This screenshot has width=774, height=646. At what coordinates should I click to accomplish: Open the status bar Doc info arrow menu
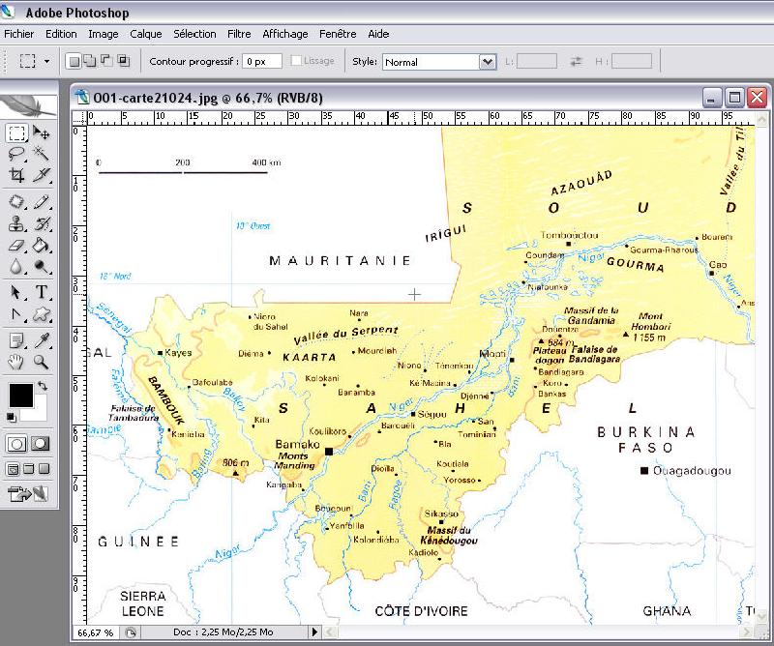314,632
